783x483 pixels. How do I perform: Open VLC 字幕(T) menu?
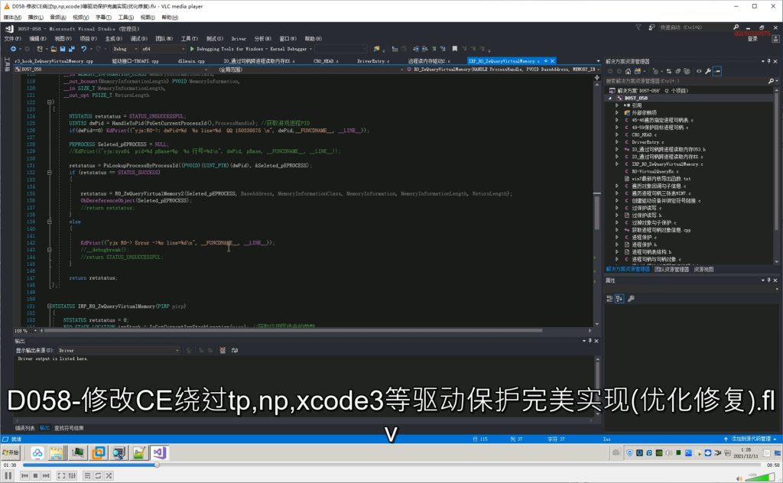click(x=103, y=18)
